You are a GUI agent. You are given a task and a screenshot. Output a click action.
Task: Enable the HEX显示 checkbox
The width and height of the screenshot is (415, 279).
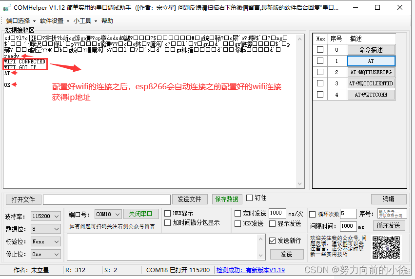(168, 213)
